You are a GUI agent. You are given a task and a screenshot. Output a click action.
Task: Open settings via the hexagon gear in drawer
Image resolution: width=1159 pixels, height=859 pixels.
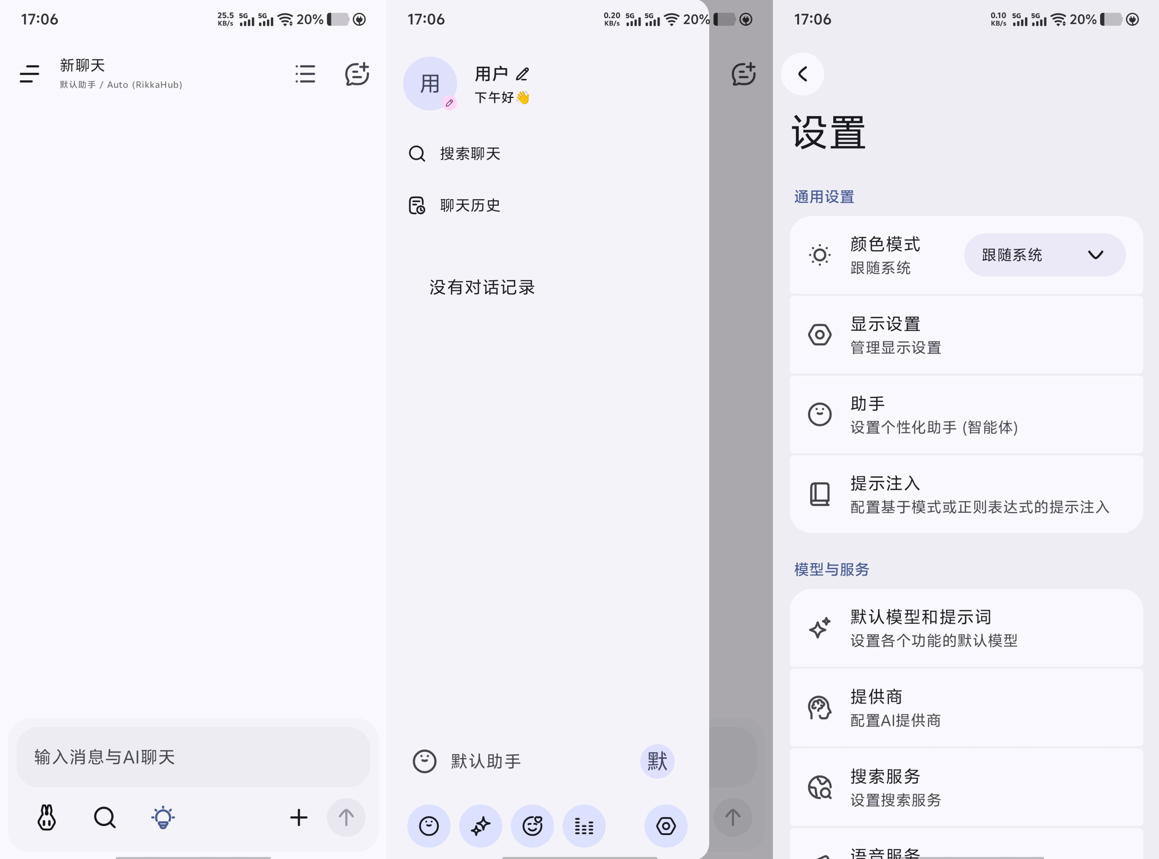click(x=666, y=826)
